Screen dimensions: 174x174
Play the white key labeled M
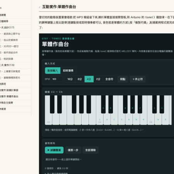click(x=143, y=119)
